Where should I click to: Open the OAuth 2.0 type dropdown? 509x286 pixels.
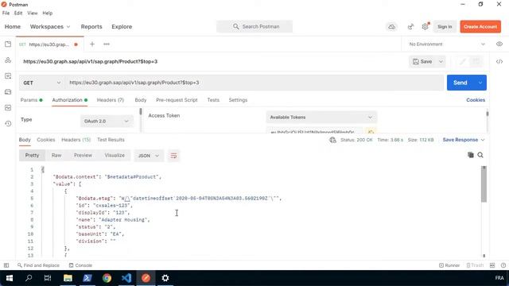(x=107, y=121)
